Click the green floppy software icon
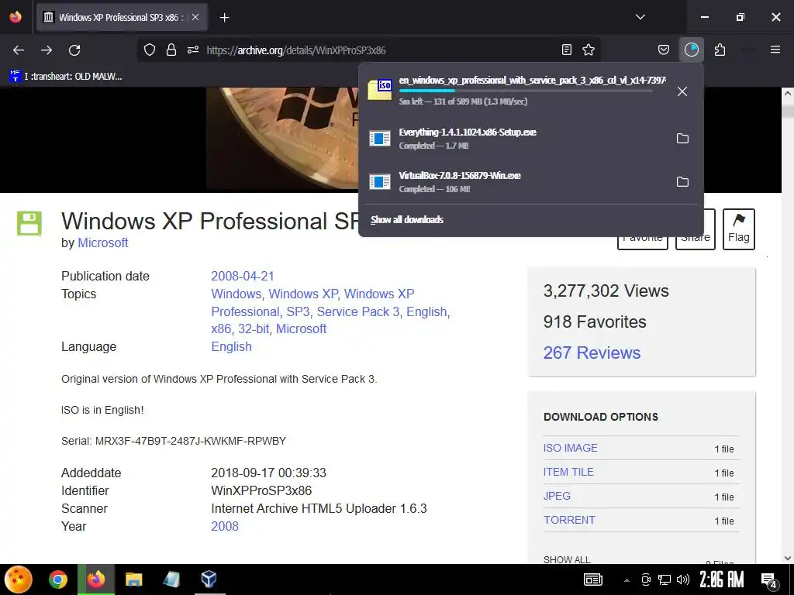 29,224
